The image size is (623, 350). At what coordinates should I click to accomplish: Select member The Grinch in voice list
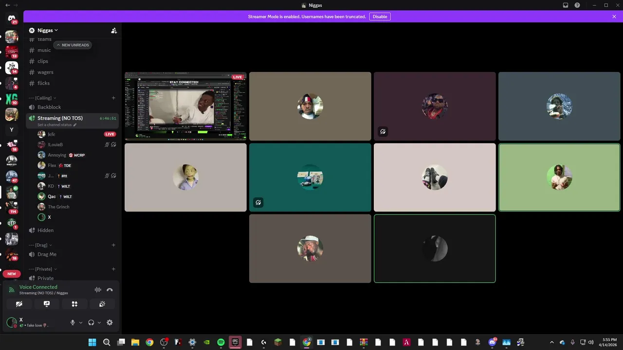[x=77, y=207]
